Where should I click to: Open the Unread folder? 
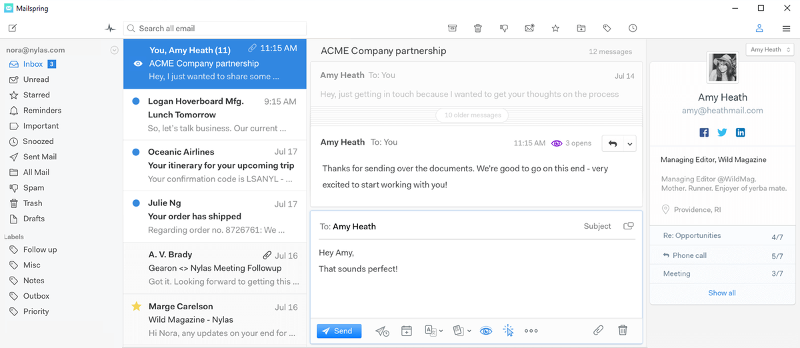click(36, 79)
